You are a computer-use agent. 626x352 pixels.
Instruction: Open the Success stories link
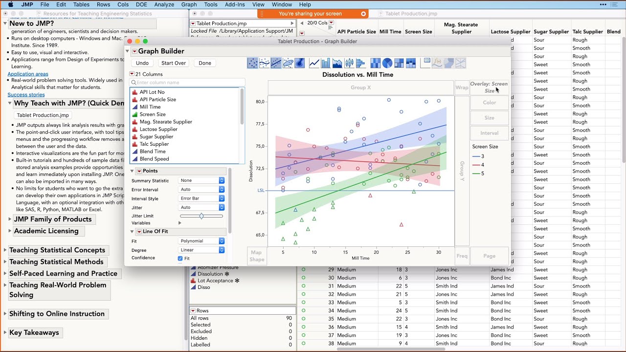point(26,95)
